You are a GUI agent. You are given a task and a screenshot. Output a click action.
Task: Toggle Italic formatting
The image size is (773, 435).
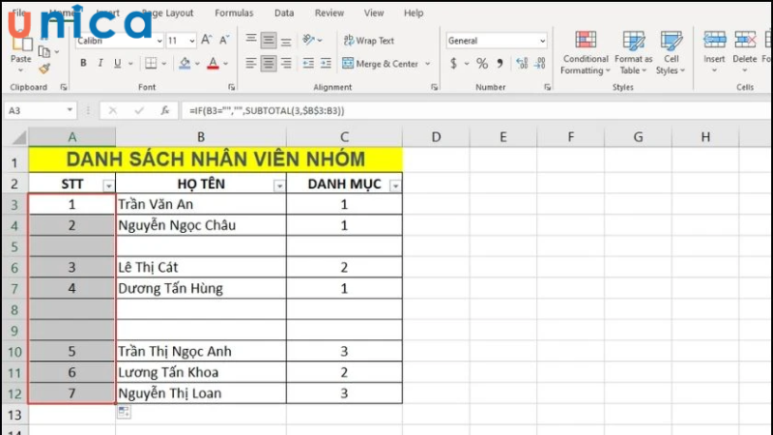pyautogui.click(x=100, y=63)
